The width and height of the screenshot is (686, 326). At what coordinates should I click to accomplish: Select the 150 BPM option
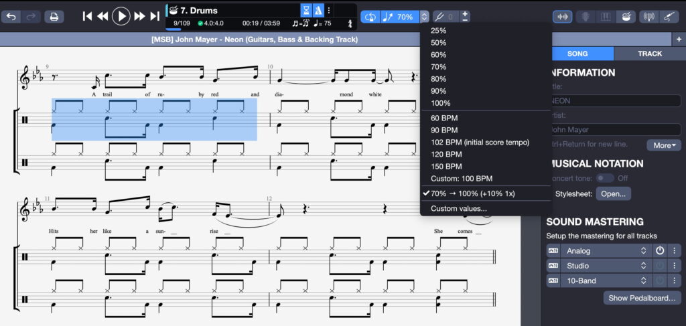486,167
